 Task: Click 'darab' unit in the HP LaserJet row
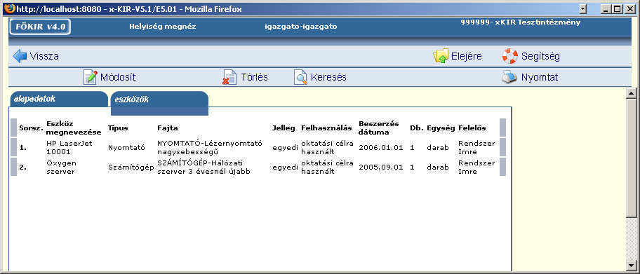(438, 148)
